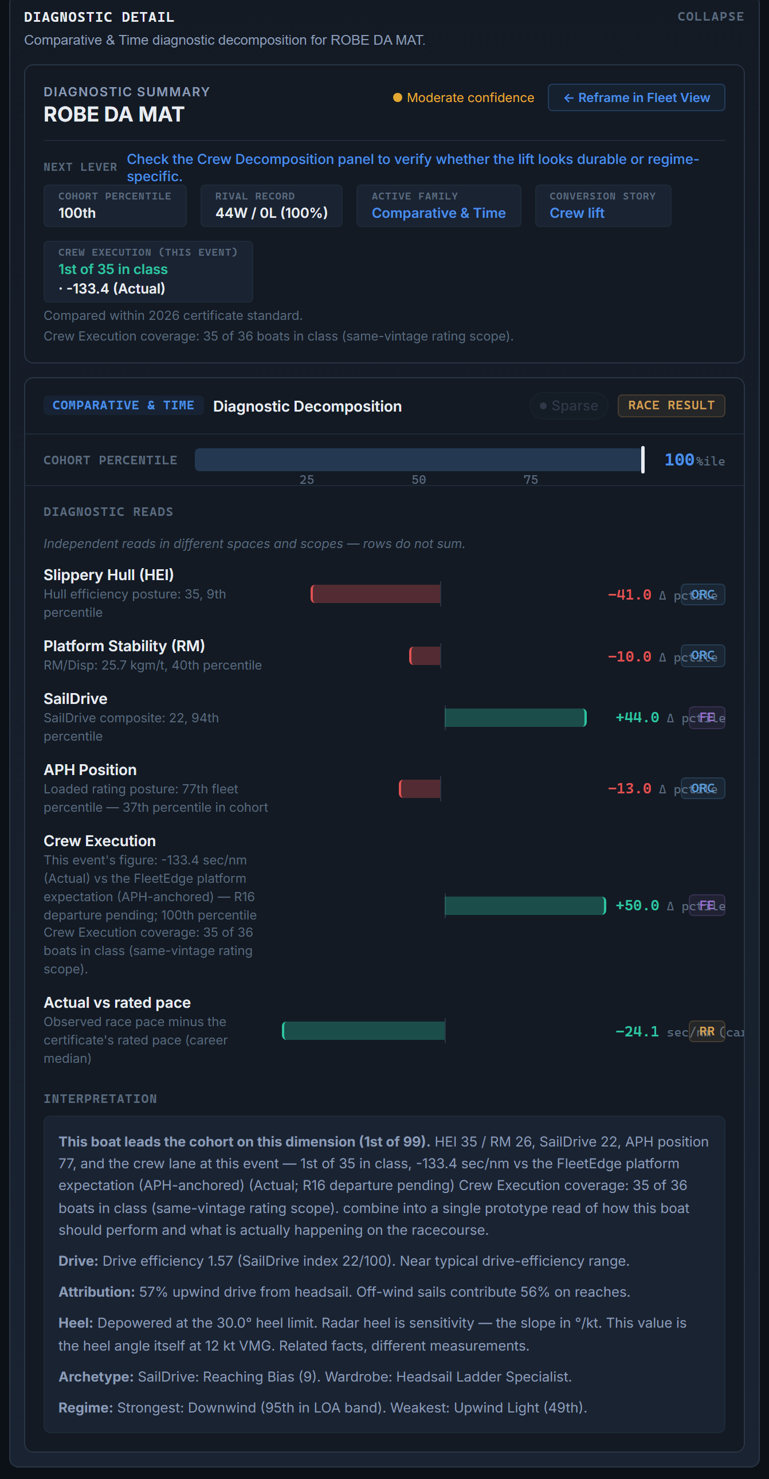Click the -13.0 value for APH Position

[630, 789]
